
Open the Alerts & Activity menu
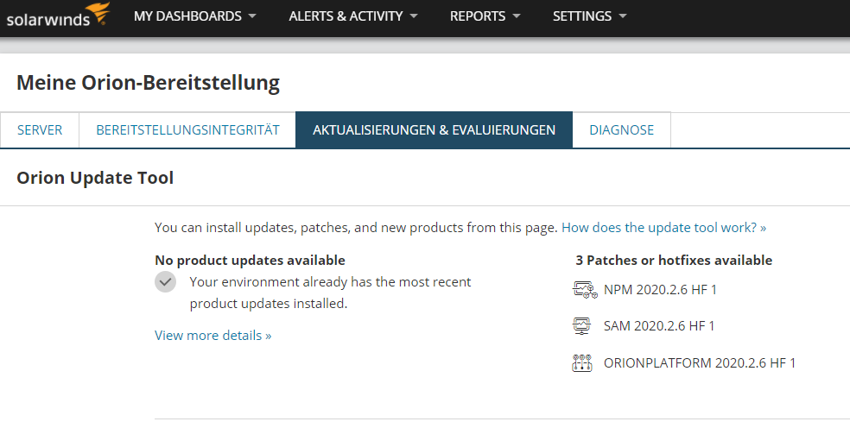point(353,16)
